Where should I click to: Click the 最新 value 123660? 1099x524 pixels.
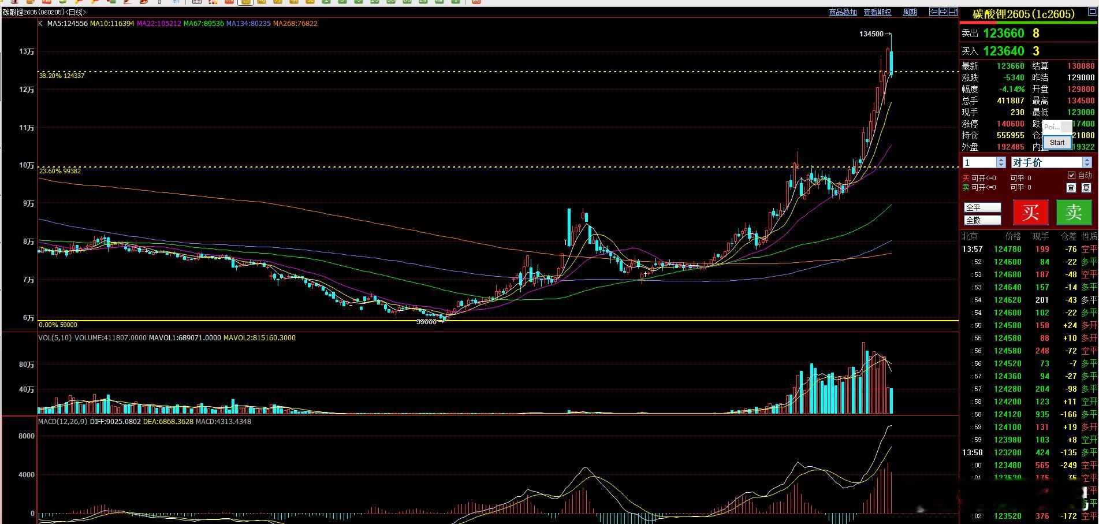point(1011,66)
